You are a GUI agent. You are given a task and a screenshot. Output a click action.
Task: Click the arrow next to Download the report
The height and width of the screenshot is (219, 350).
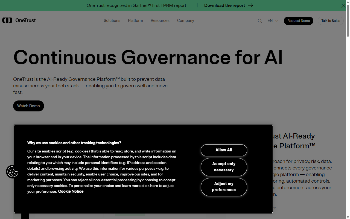click(x=250, y=5)
